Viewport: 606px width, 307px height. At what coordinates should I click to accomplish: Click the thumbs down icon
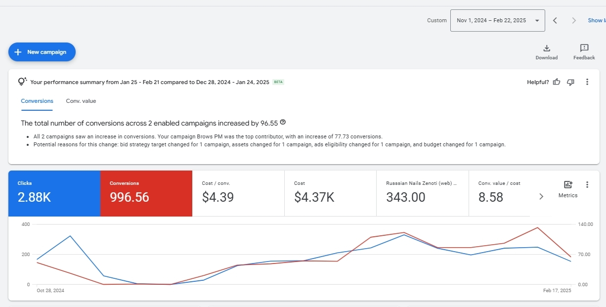pos(570,82)
